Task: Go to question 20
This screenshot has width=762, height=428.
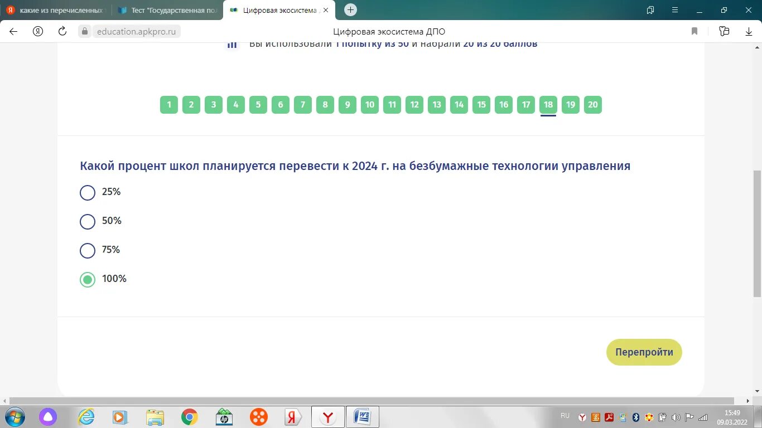Action: coord(593,105)
